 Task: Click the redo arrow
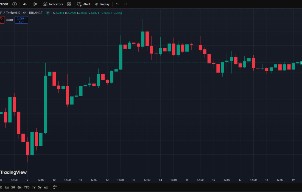(x=126, y=4)
